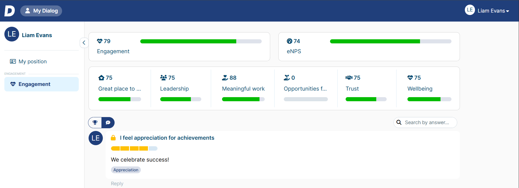Click the eNPS gauge icon
Image resolution: width=519 pixels, height=188 pixels.
[x=290, y=41]
